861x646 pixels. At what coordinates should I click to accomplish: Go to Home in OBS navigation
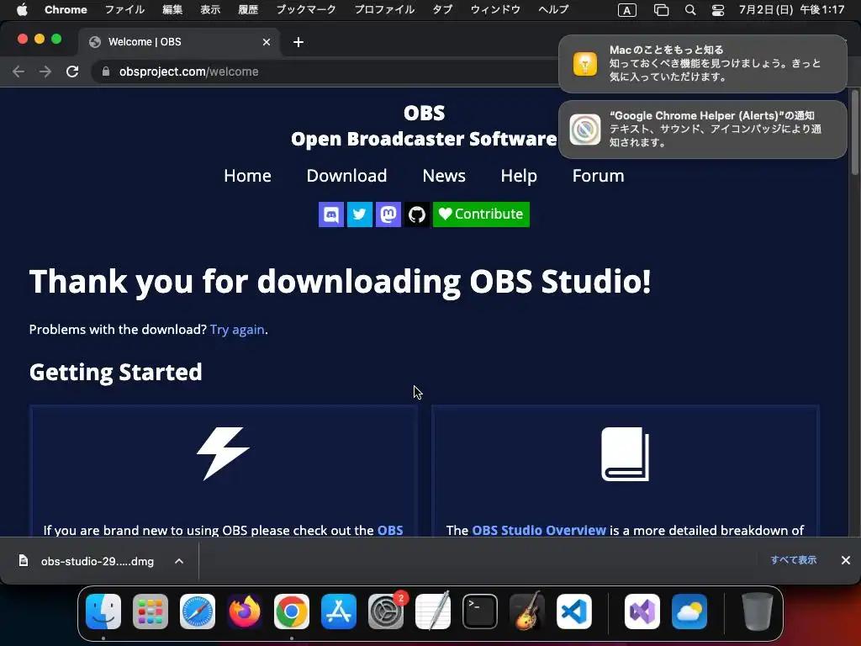point(248,176)
